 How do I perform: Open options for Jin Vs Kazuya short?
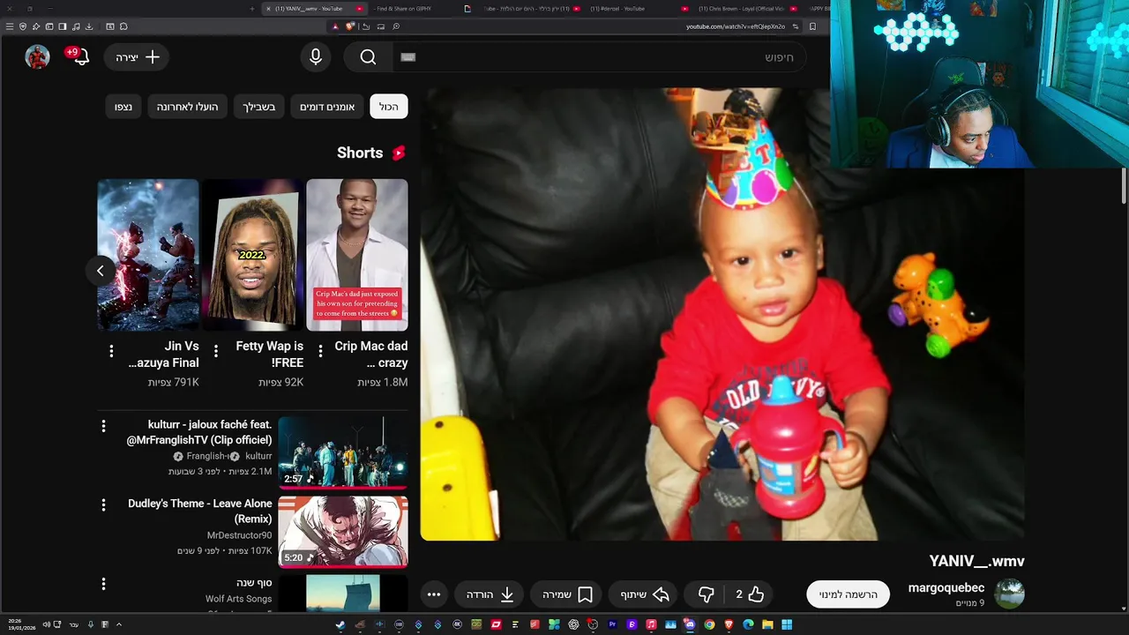[111, 351]
